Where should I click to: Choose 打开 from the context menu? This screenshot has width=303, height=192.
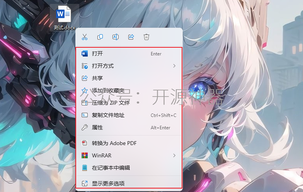coord(129,53)
